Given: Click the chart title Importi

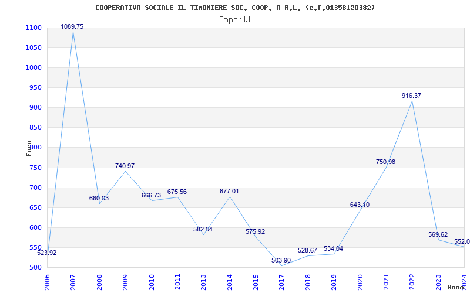Looking at the screenshot, I should point(235,20).
